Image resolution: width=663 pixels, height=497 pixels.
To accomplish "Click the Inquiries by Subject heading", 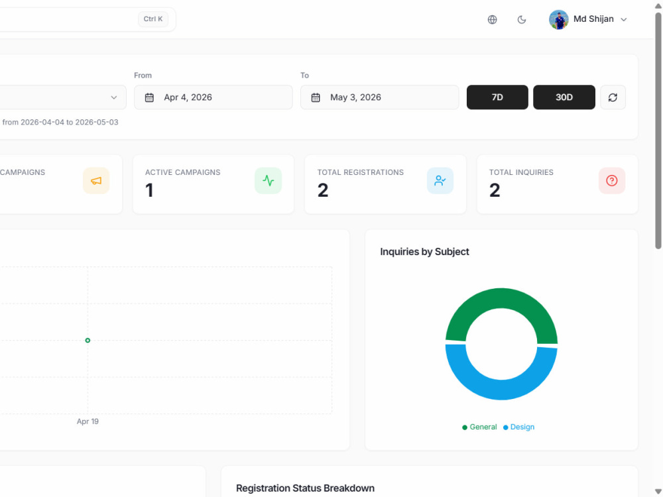I will pos(424,251).
